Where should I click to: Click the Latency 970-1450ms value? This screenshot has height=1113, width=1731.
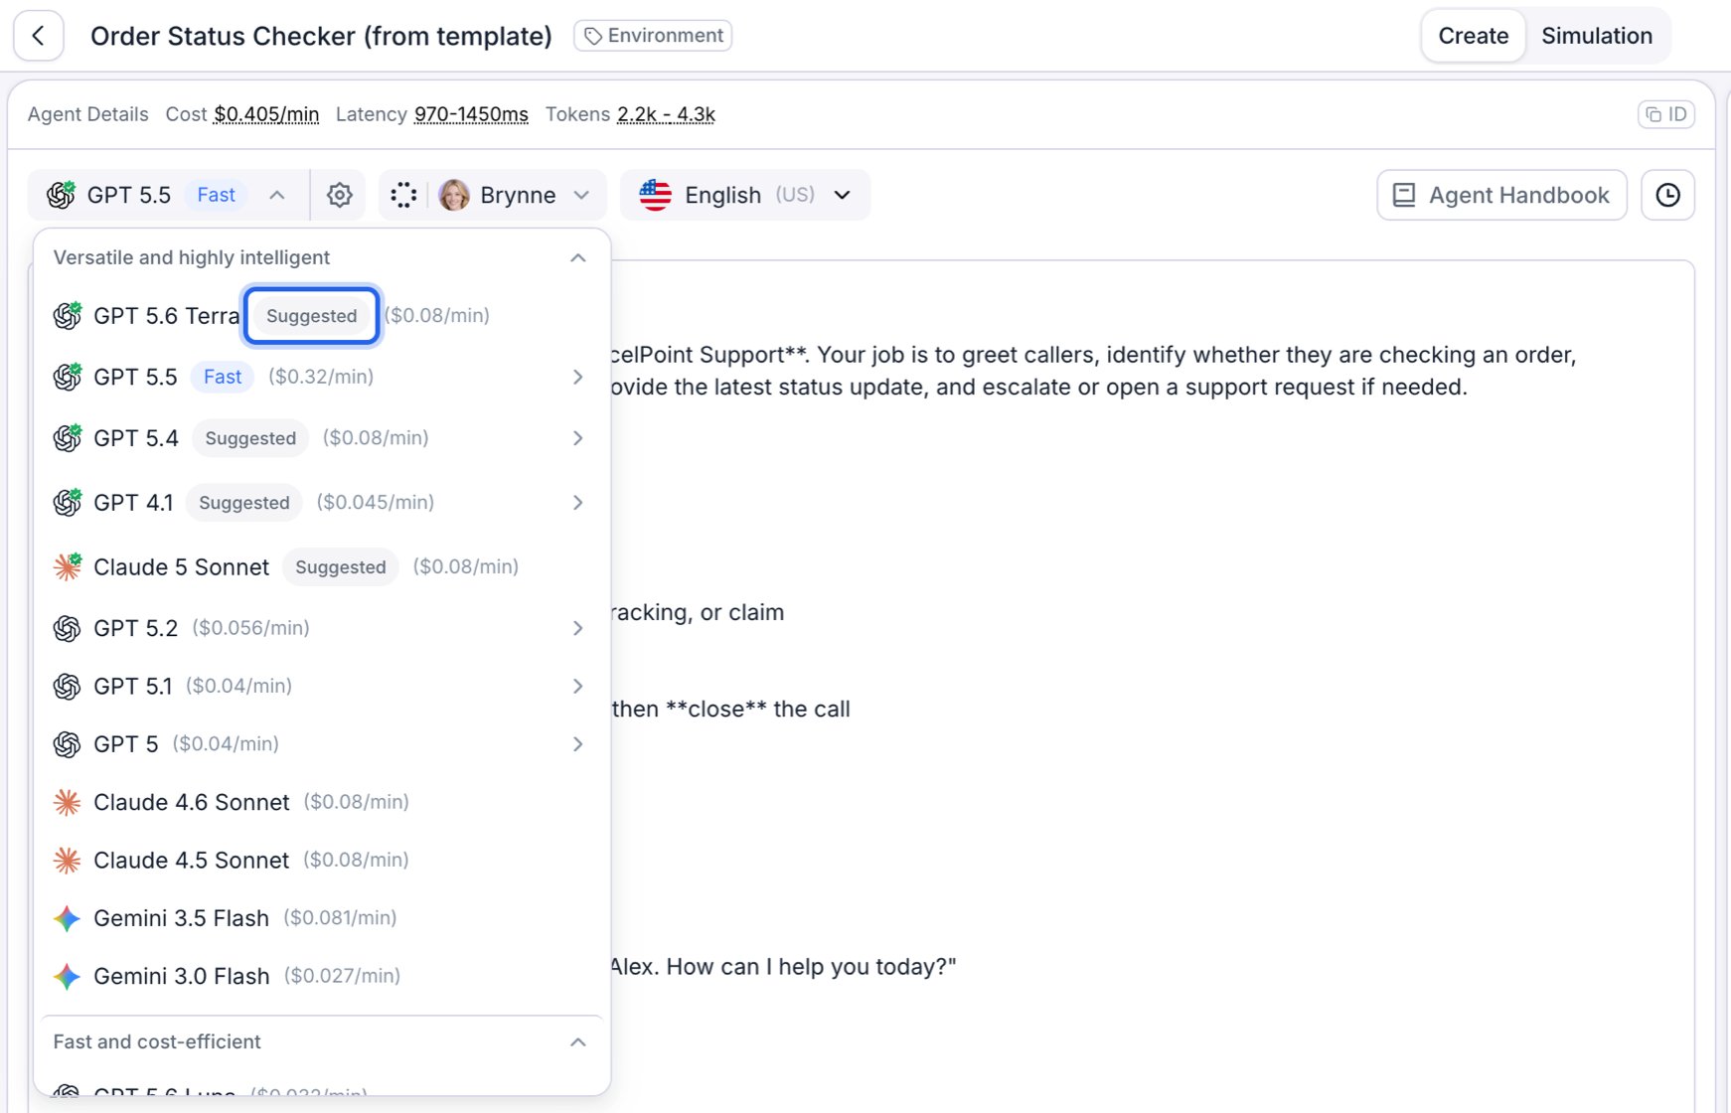point(471,114)
